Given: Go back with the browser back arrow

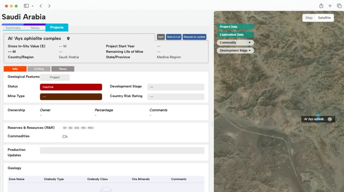Looking at the screenshot, I should tap(41, 6).
